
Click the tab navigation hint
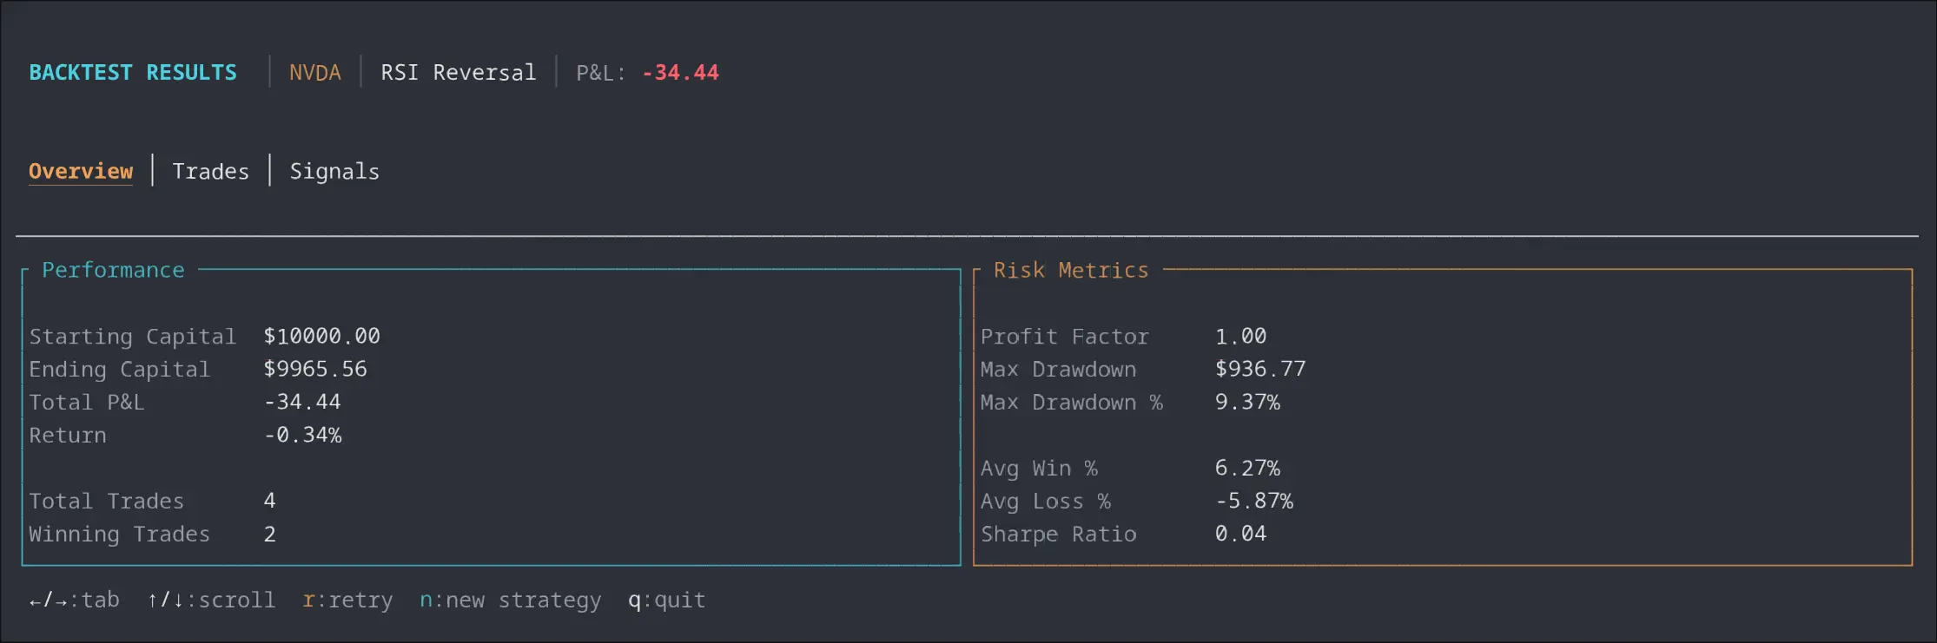click(74, 600)
